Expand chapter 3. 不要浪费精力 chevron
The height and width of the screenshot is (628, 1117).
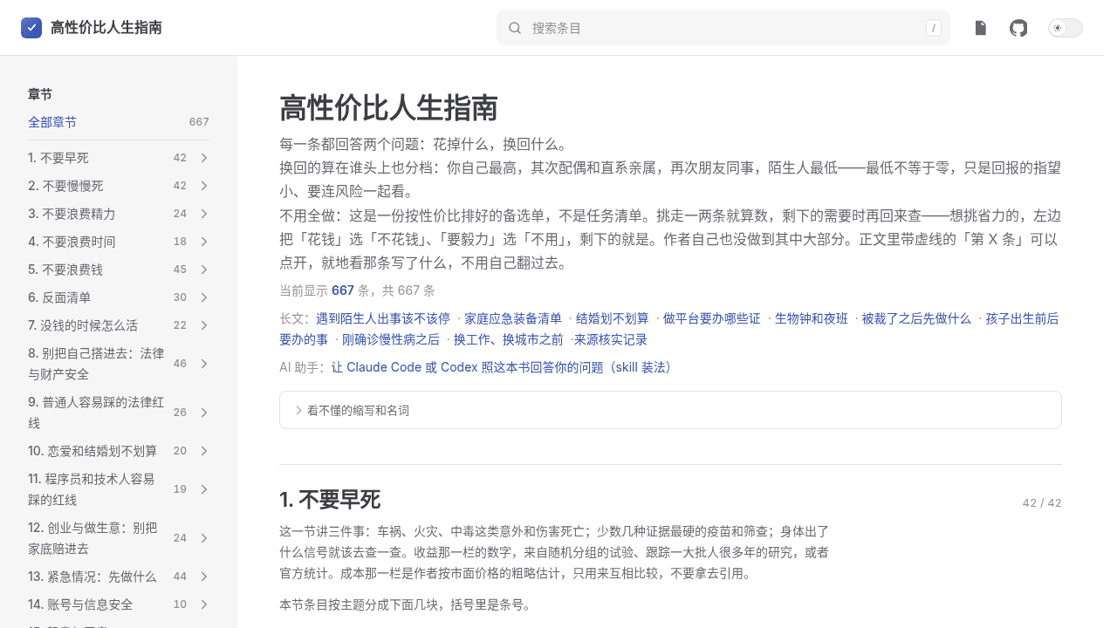(203, 214)
